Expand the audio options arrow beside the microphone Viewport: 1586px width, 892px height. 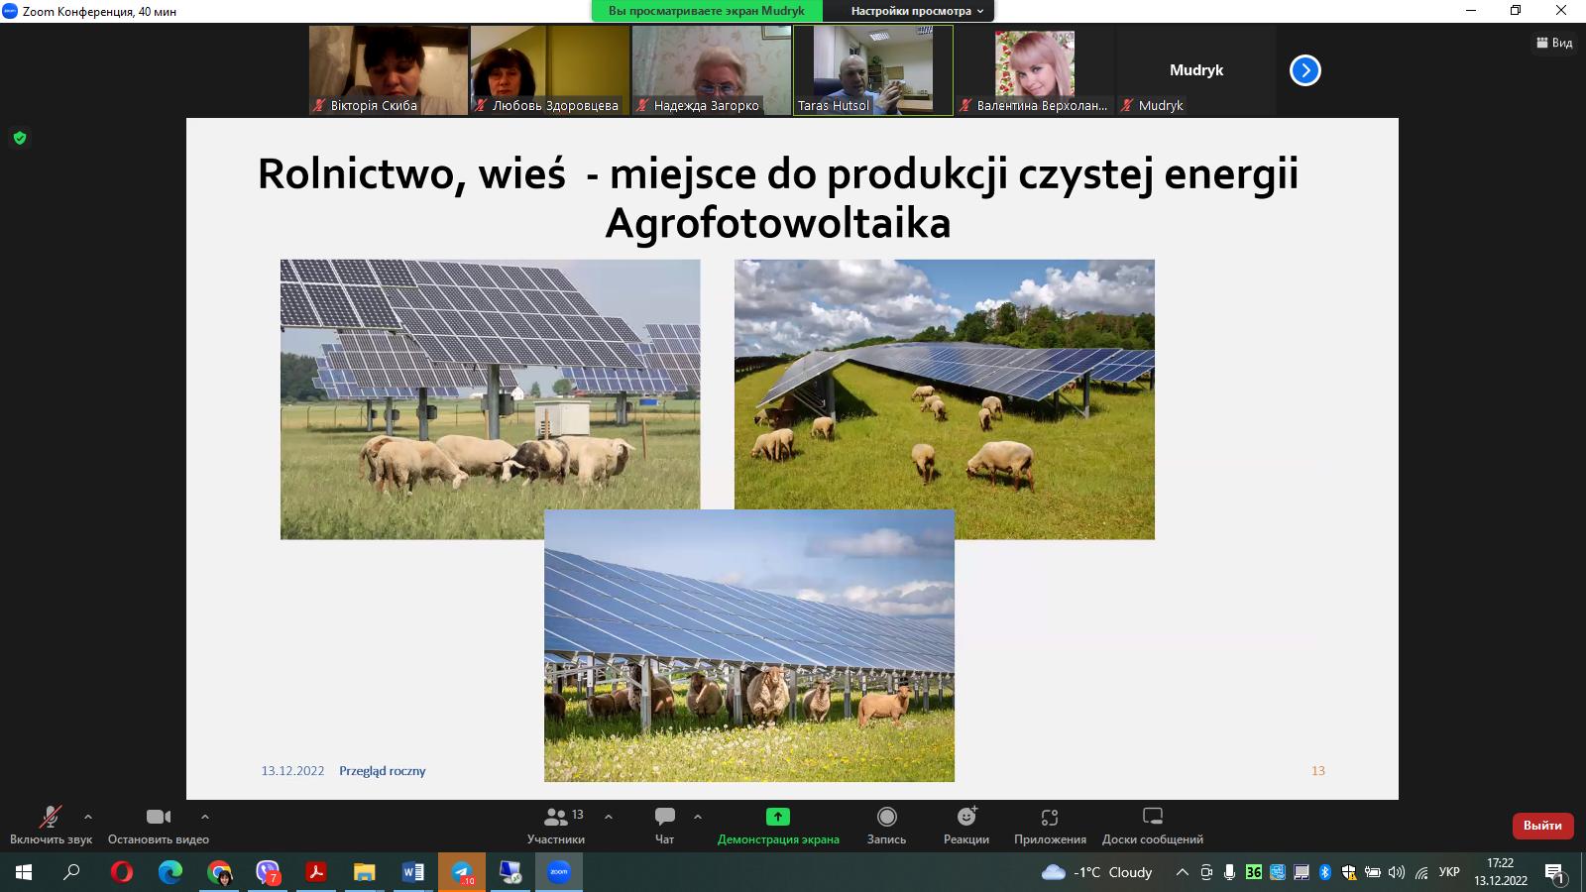tap(88, 817)
